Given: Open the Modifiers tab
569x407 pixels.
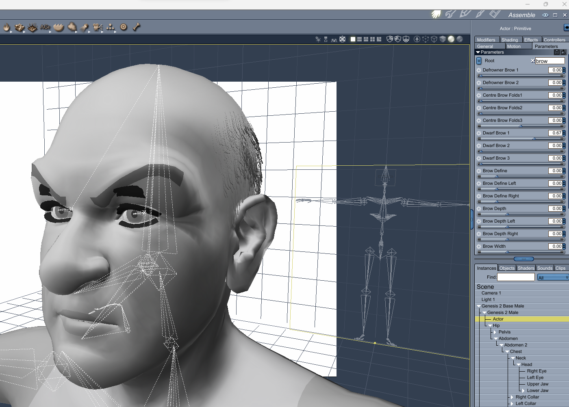Looking at the screenshot, I should pyautogui.click(x=486, y=39).
